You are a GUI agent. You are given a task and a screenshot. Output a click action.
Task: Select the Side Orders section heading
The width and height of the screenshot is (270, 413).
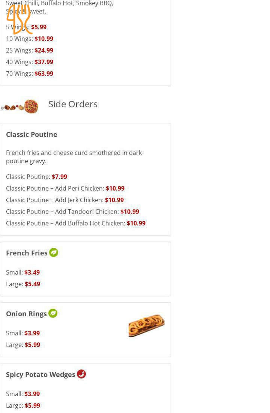tap(73, 104)
